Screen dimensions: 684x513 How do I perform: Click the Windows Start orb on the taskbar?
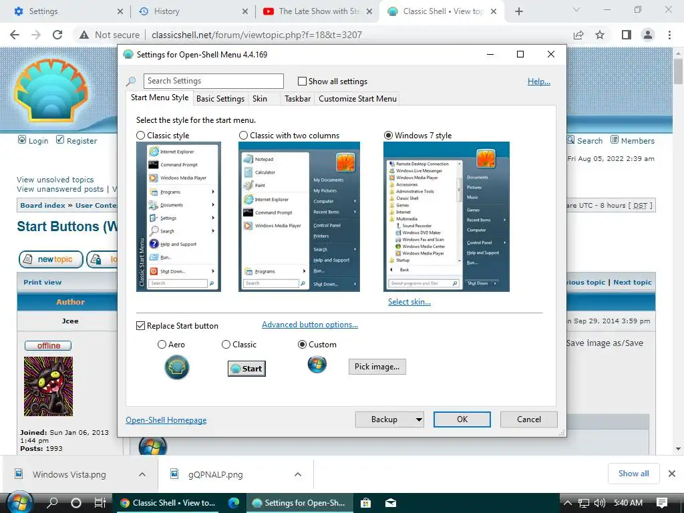pyautogui.click(x=19, y=502)
